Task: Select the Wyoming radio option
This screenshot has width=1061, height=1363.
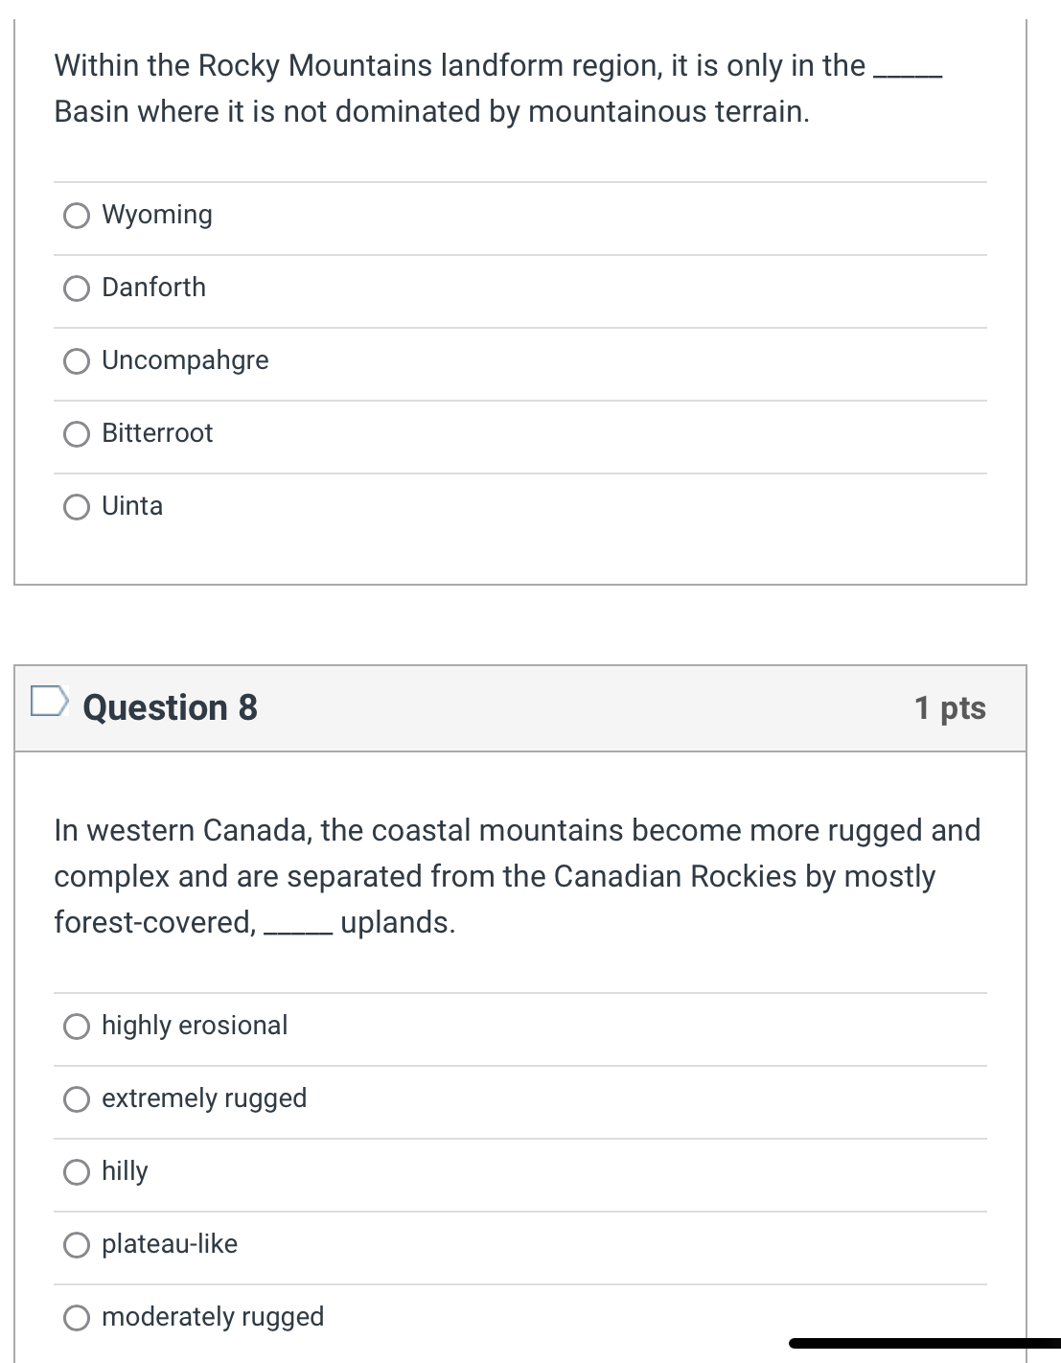Action: (x=77, y=216)
